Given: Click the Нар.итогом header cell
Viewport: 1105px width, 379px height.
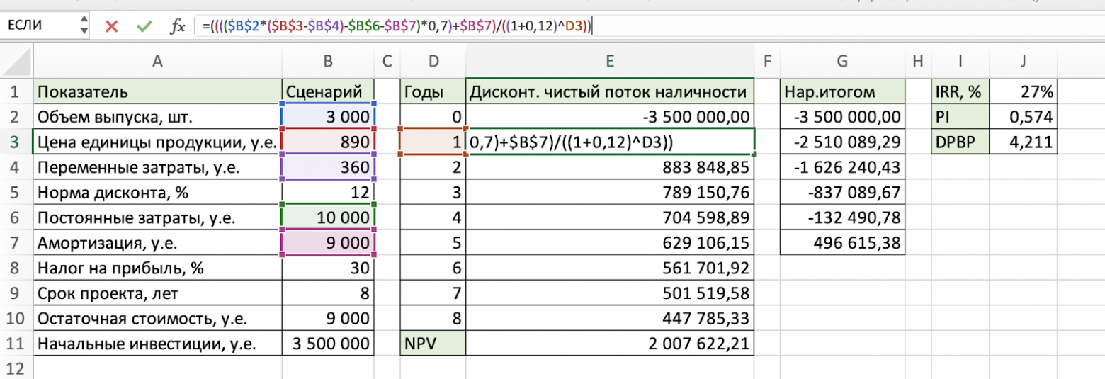Looking at the screenshot, I should pos(841,91).
